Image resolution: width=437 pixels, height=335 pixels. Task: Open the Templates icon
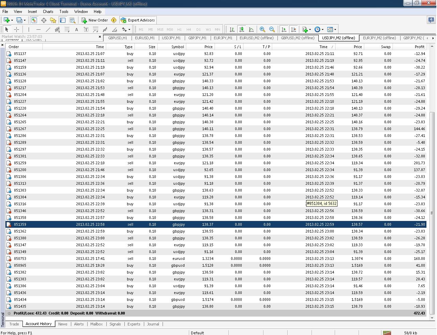(x=330, y=29)
